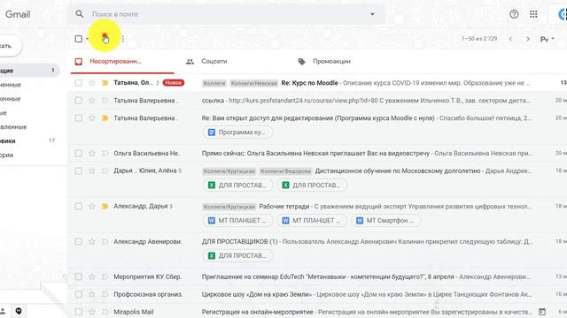
Task: Click the three-dot More options icon
Action: pos(123,39)
